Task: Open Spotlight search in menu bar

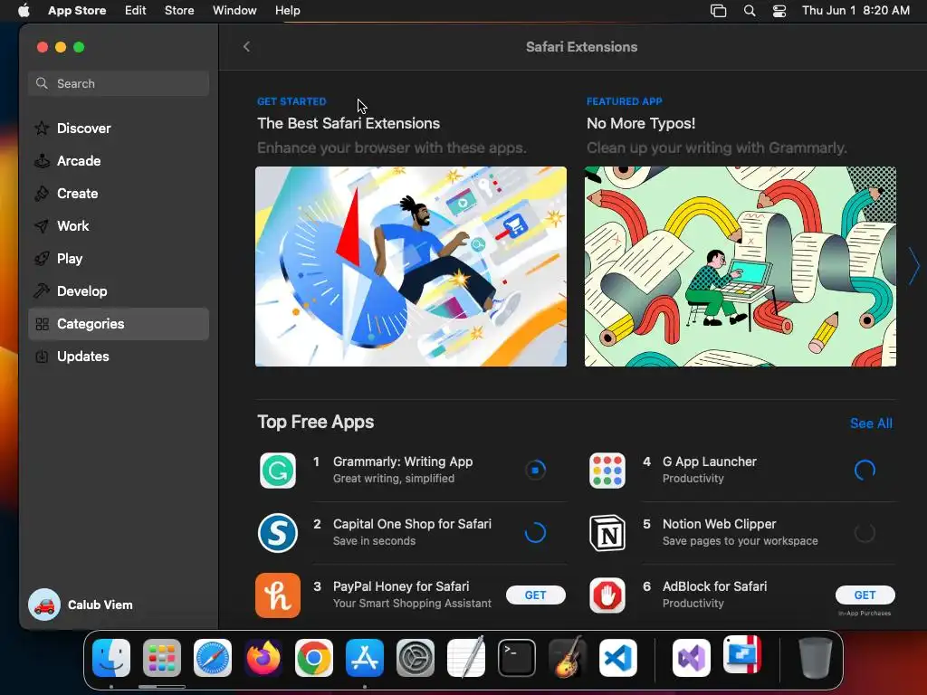Action: tap(749, 11)
